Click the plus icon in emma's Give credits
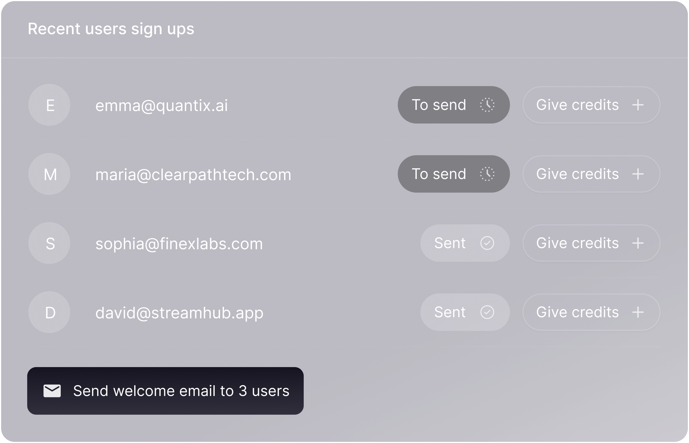The image size is (689, 443). point(638,105)
